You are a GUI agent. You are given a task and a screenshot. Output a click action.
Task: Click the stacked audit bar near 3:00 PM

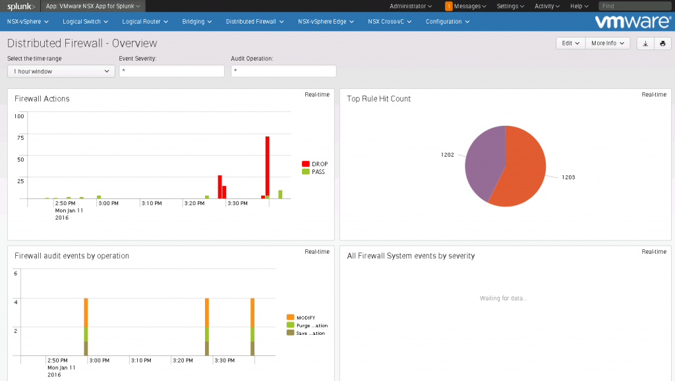(x=86, y=327)
